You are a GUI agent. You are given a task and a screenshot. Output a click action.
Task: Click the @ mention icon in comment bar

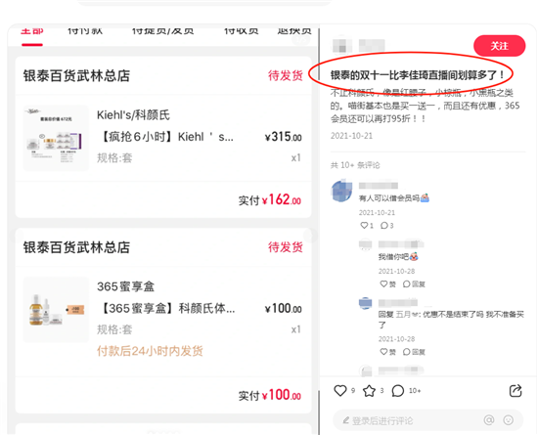pyautogui.click(x=489, y=420)
